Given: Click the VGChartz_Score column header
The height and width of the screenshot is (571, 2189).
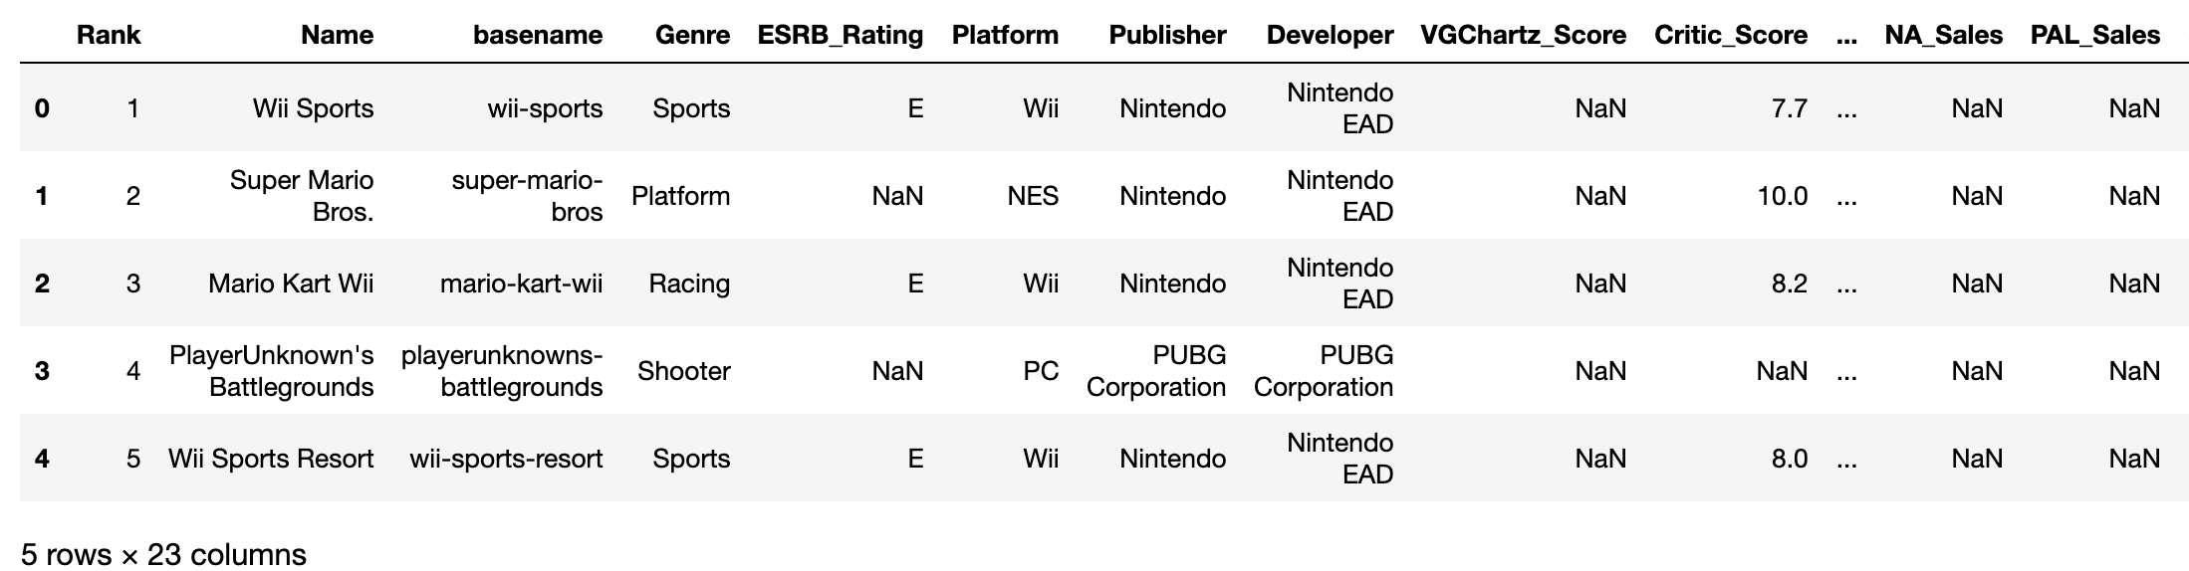Looking at the screenshot, I should tap(1523, 36).
